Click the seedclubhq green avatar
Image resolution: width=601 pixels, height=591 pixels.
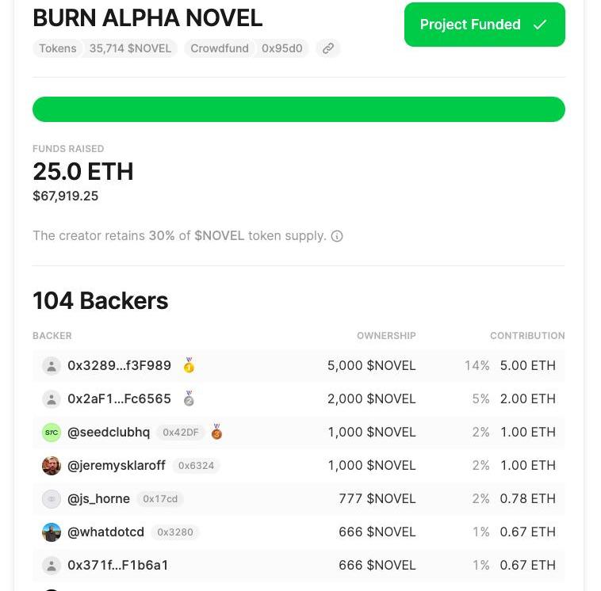coord(52,433)
